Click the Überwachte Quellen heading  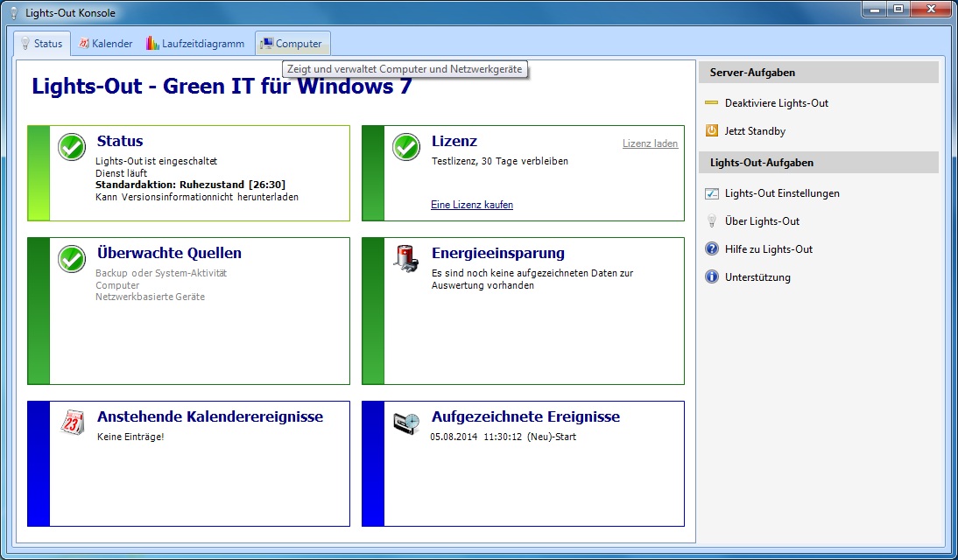coord(169,253)
